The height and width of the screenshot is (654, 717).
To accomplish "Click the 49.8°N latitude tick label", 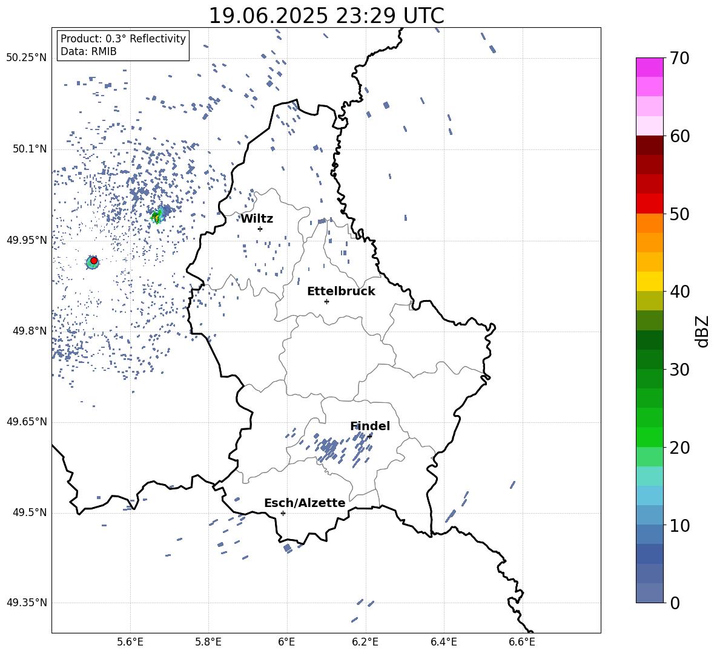I will 30,331.
